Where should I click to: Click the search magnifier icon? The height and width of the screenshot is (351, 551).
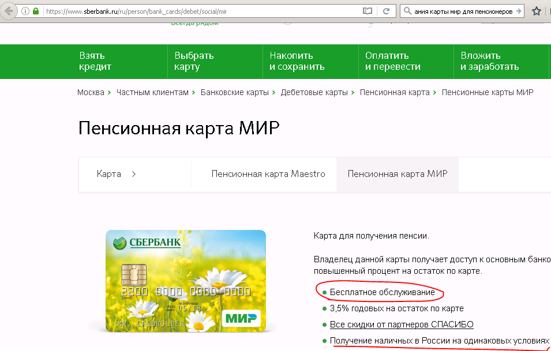coord(407,11)
